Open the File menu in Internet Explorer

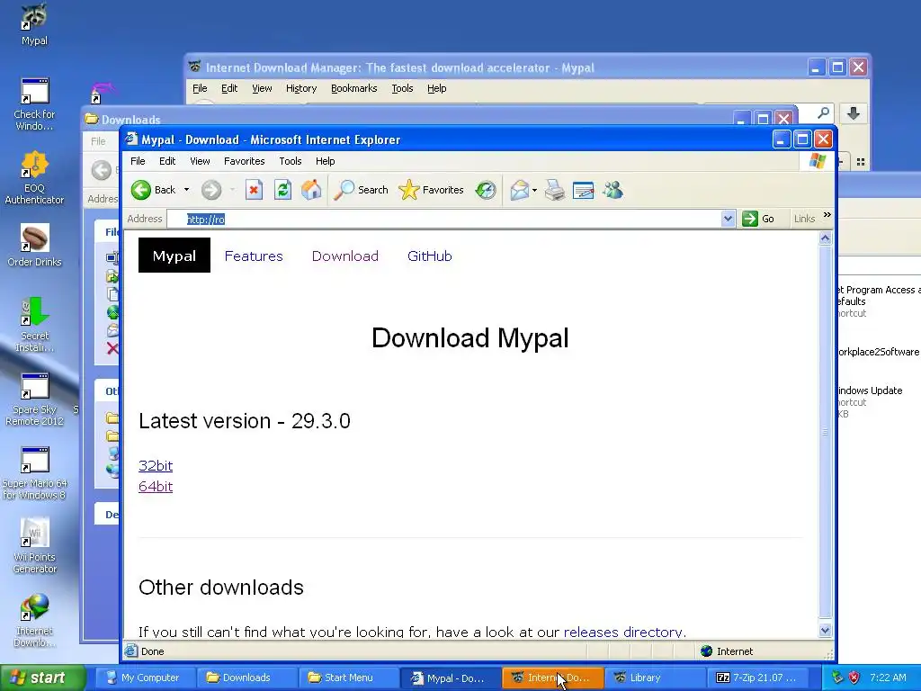click(x=138, y=161)
